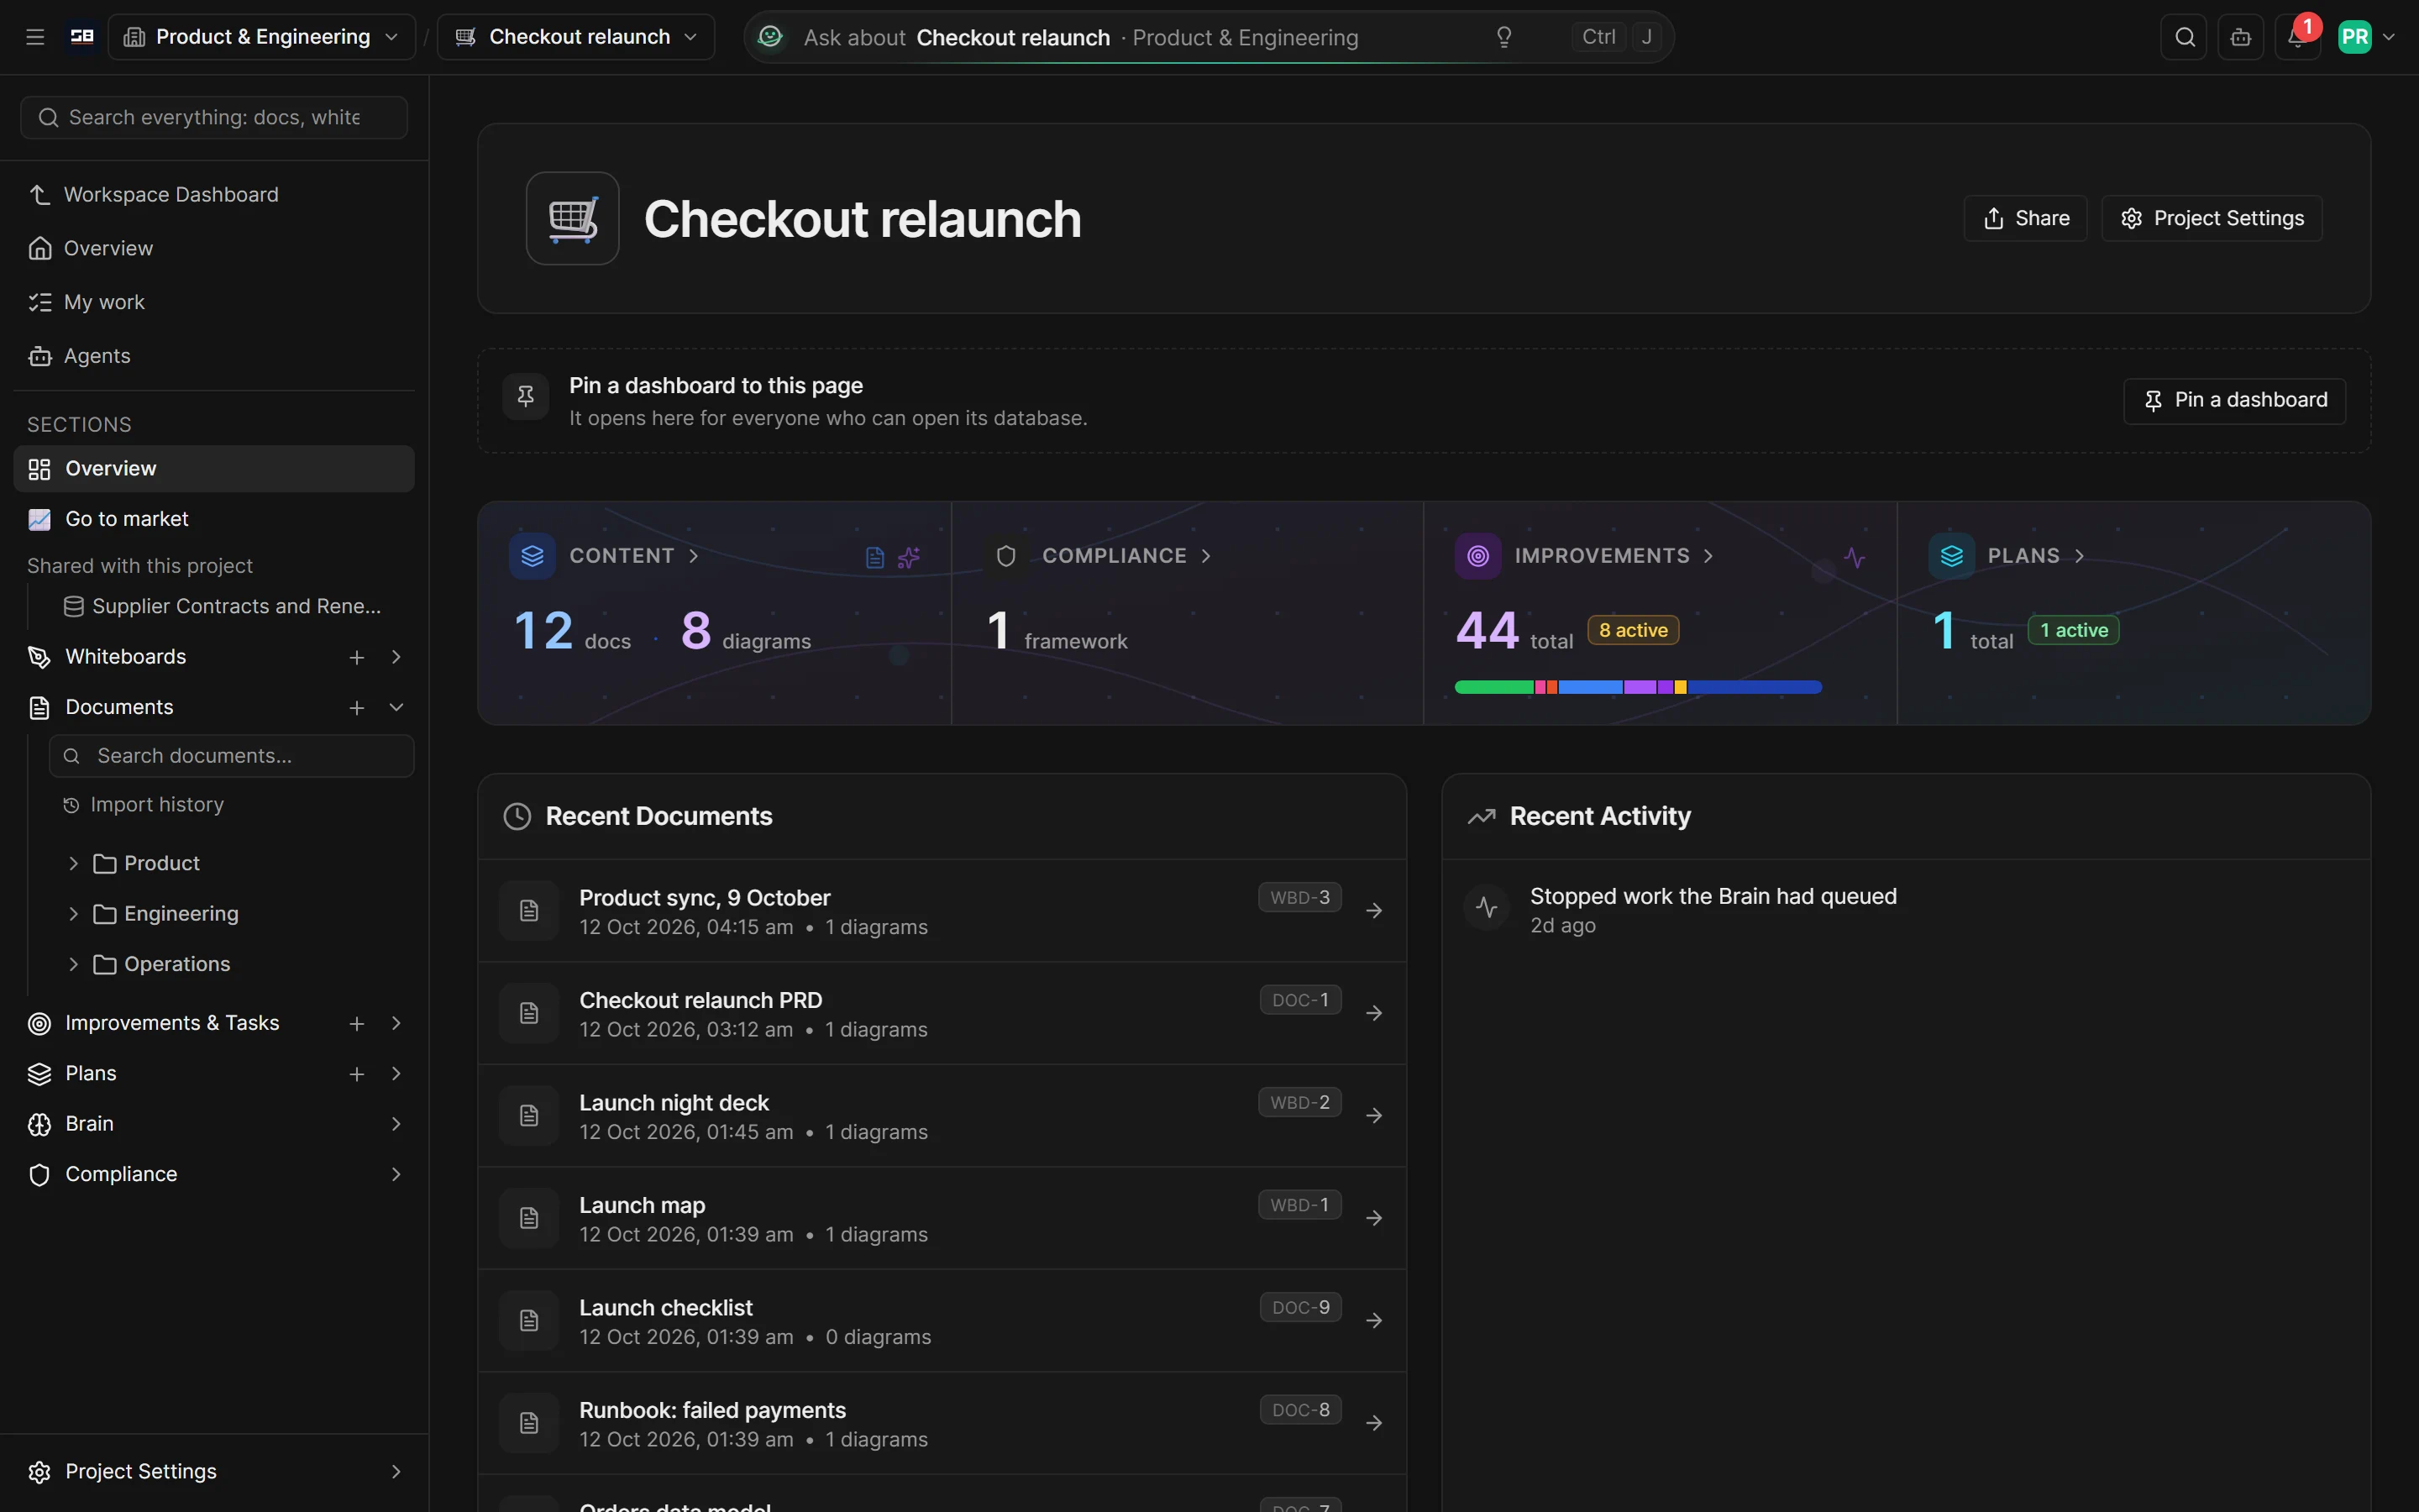Open the notifications bell icon
The width and height of the screenshot is (2419, 1512).
[2297, 37]
